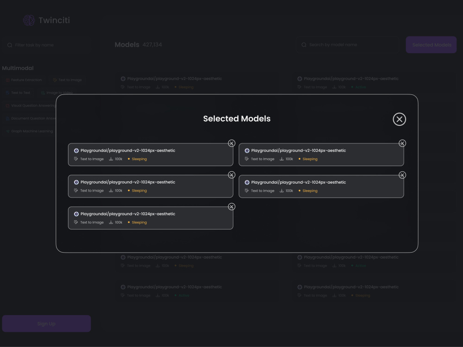
Task: Select the Image to Video task tag
Action: click(56, 93)
